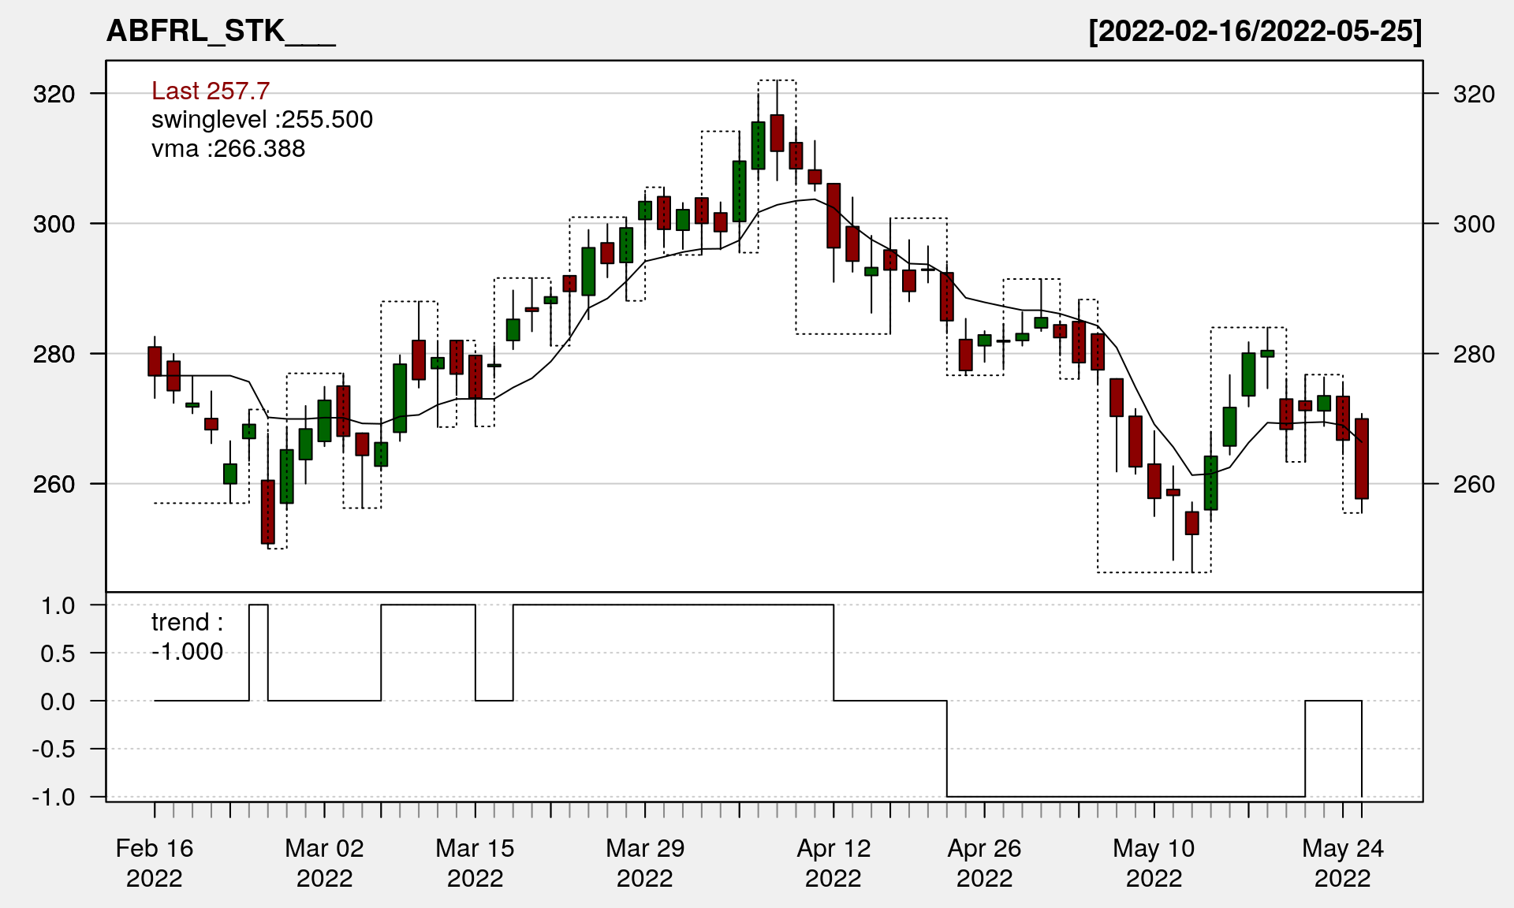Viewport: 1514px width, 908px height.
Task: Click the vma 266.388 label
Action: pos(228,149)
